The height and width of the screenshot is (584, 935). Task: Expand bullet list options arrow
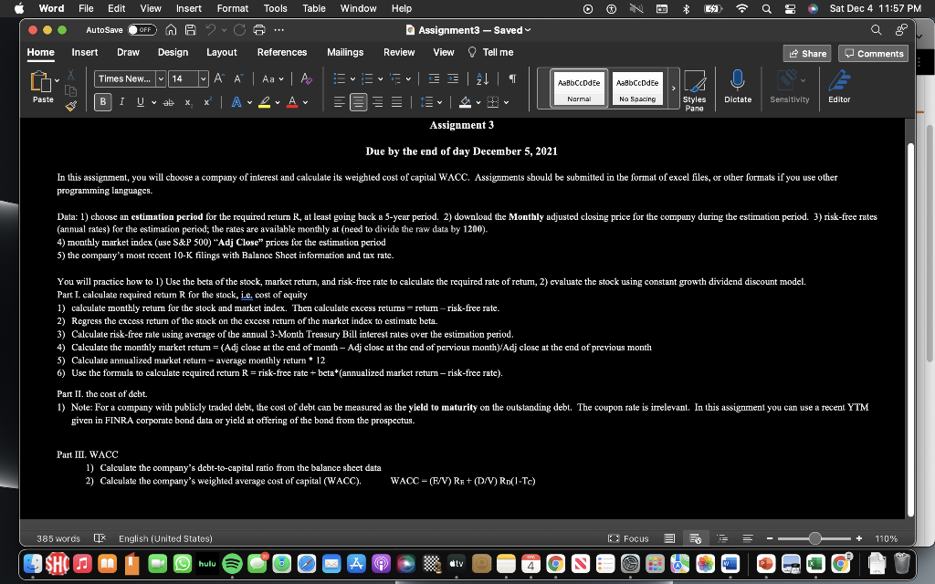352,78
